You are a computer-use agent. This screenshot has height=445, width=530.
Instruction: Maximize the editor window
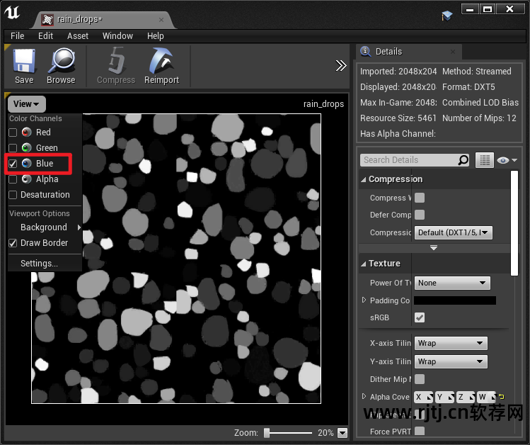tap(487, 9)
